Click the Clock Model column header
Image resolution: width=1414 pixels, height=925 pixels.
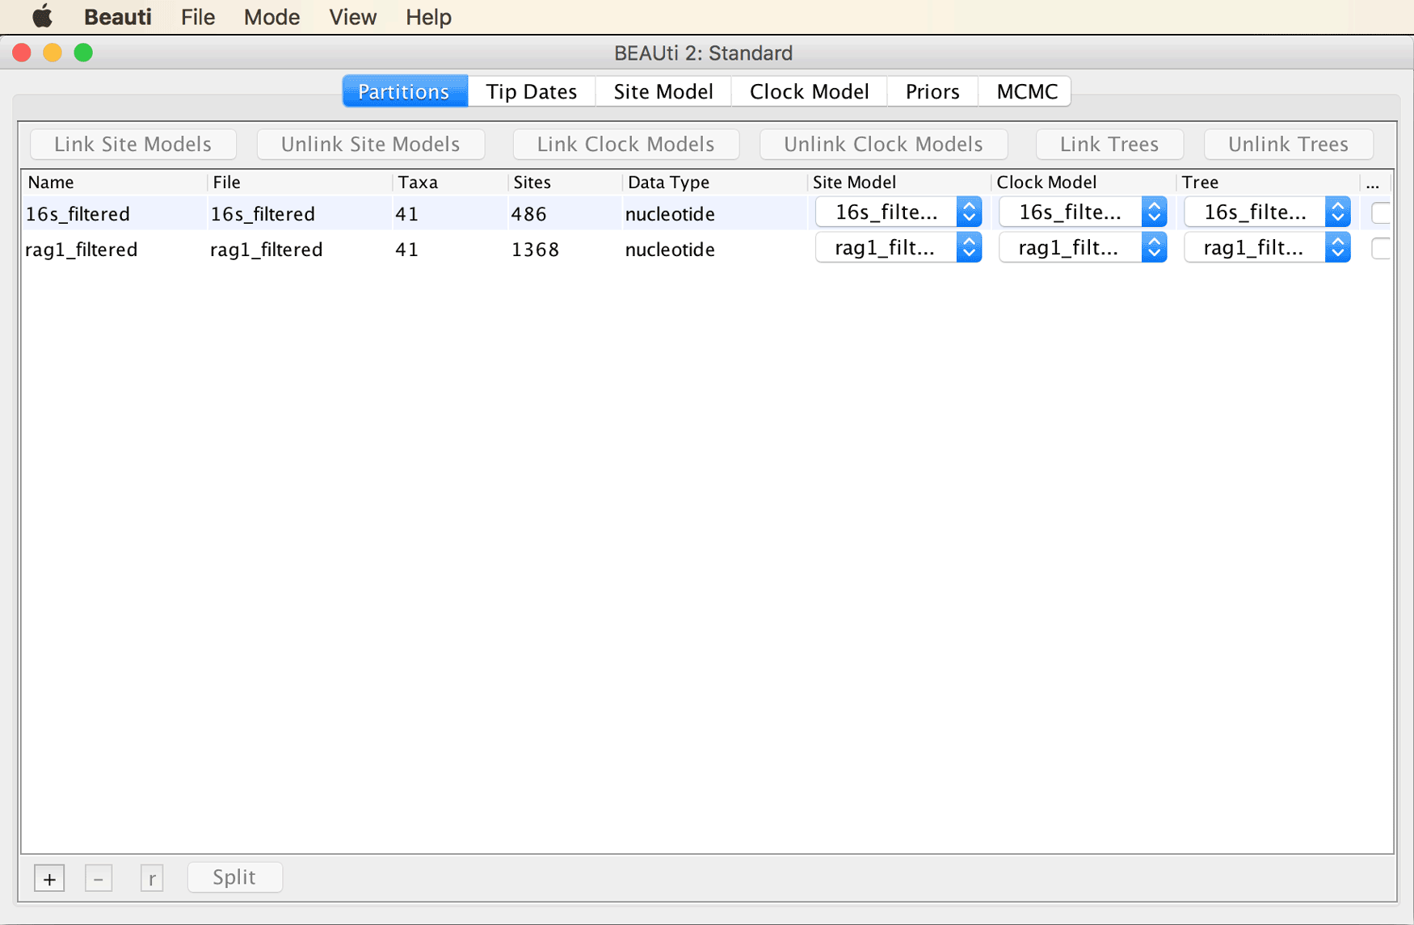tap(1083, 182)
